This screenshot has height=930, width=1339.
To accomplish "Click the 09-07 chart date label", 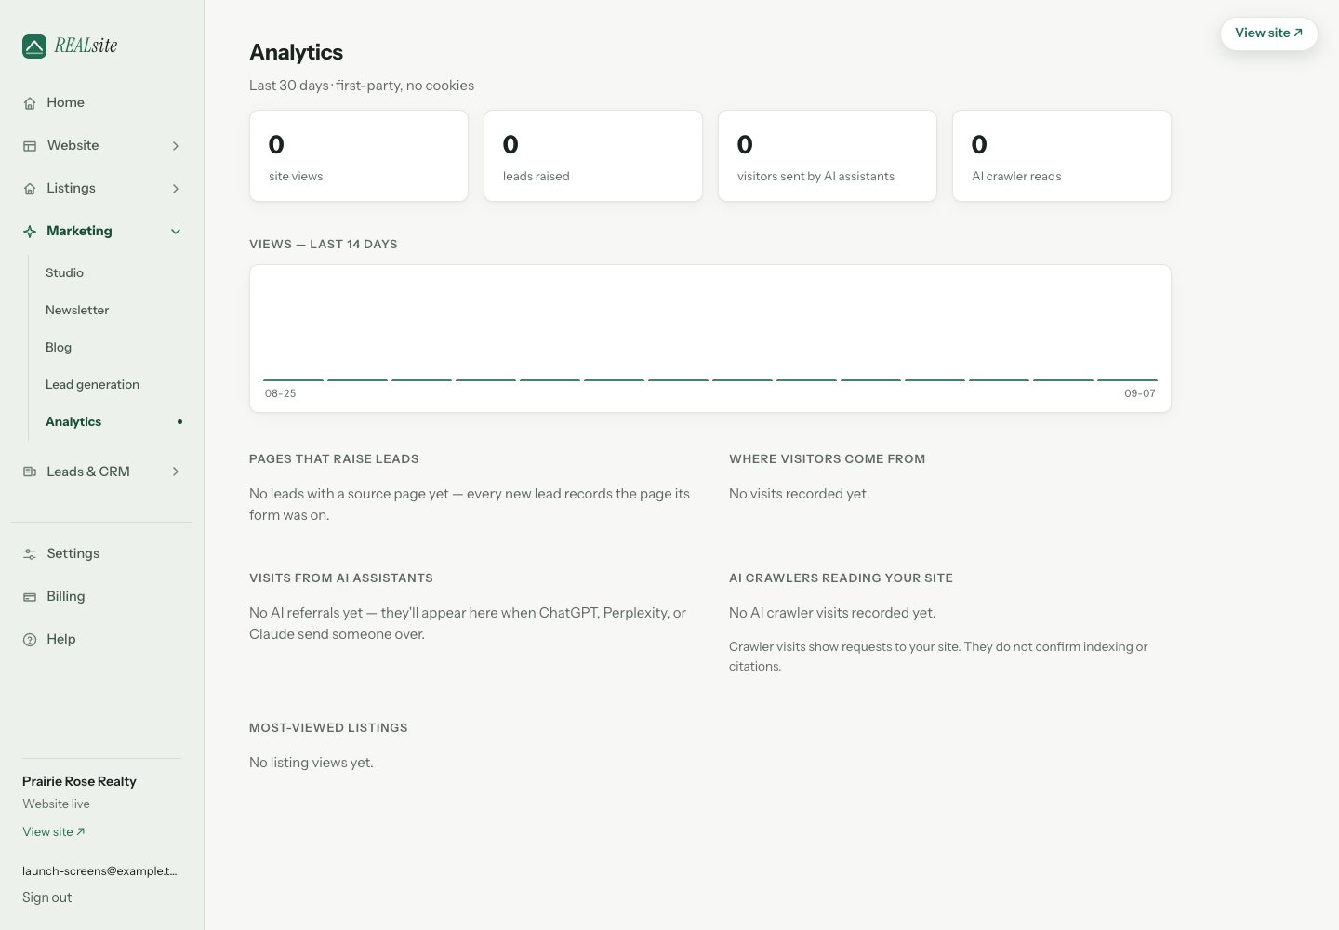I will [1140, 393].
